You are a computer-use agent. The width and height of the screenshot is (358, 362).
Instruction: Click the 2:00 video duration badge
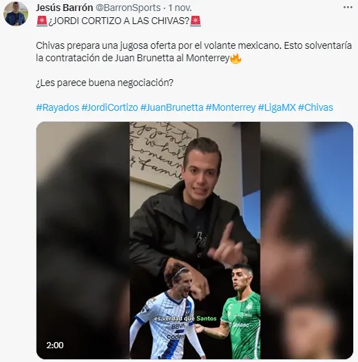55,345
